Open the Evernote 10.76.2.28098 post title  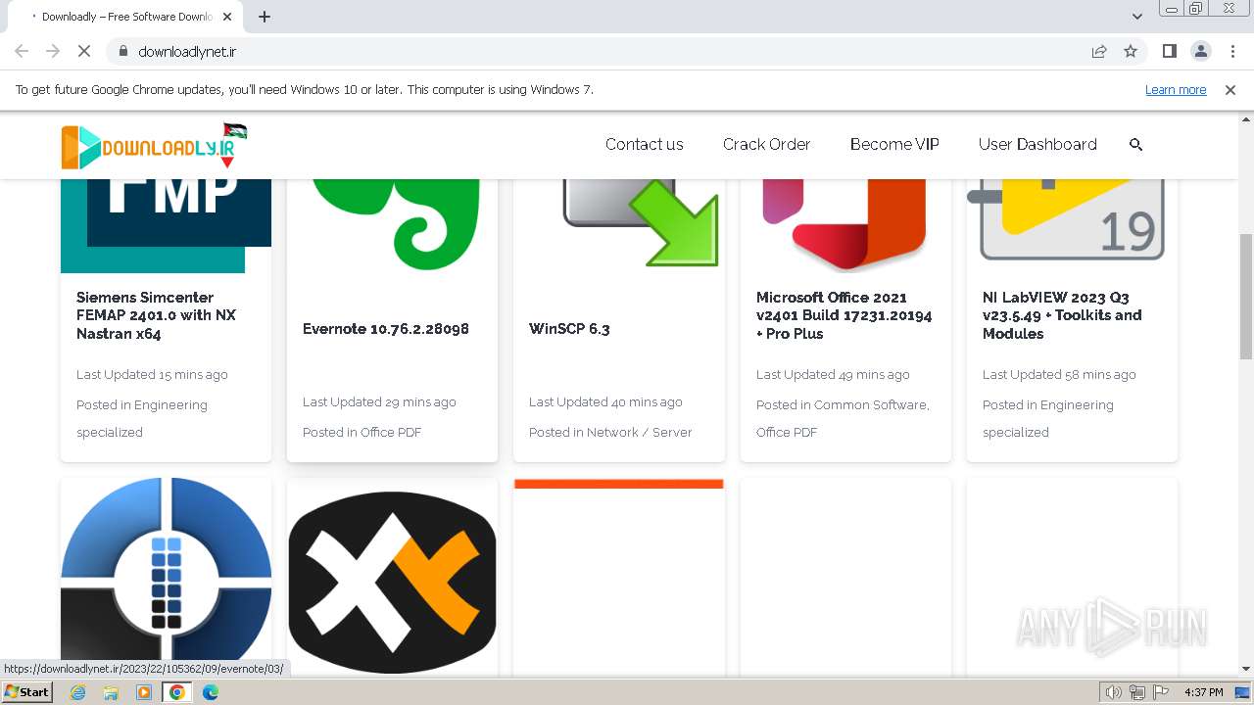click(x=386, y=329)
